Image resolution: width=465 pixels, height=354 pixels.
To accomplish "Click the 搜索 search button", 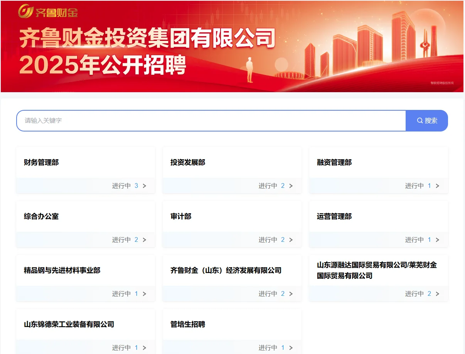I will coord(427,121).
